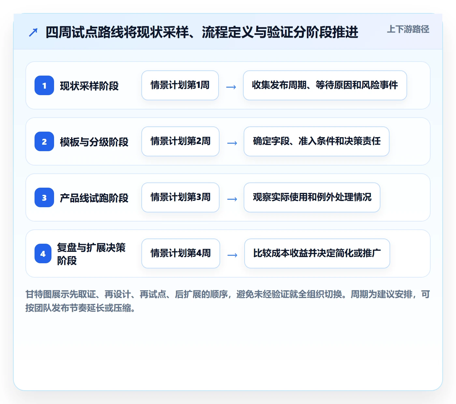This screenshot has width=456, height=404.
Task: Click the 观察实际使用和例外处理情况 box
Action: (x=312, y=197)
